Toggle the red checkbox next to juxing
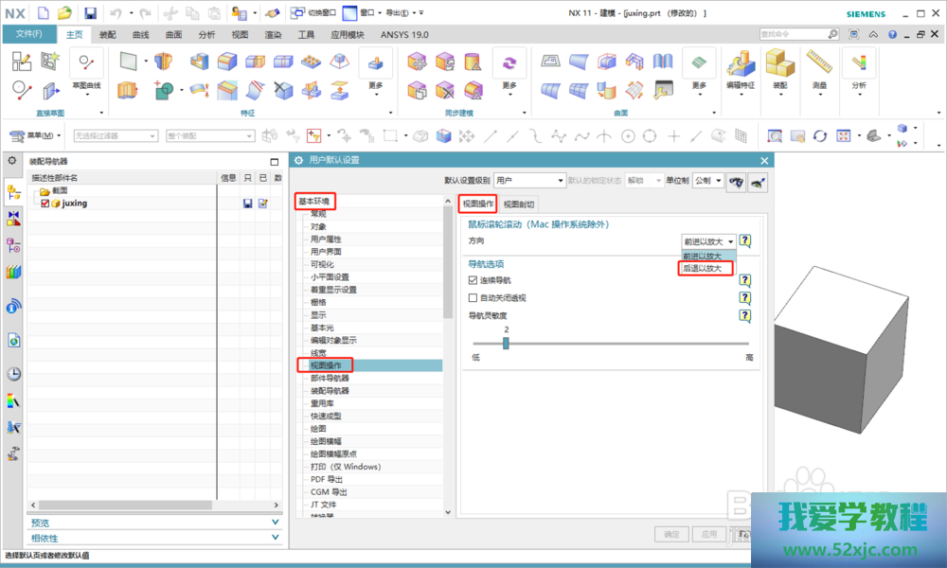Image resolution: width=947 pixels, height=568 pixels. [x=45, y=203]
